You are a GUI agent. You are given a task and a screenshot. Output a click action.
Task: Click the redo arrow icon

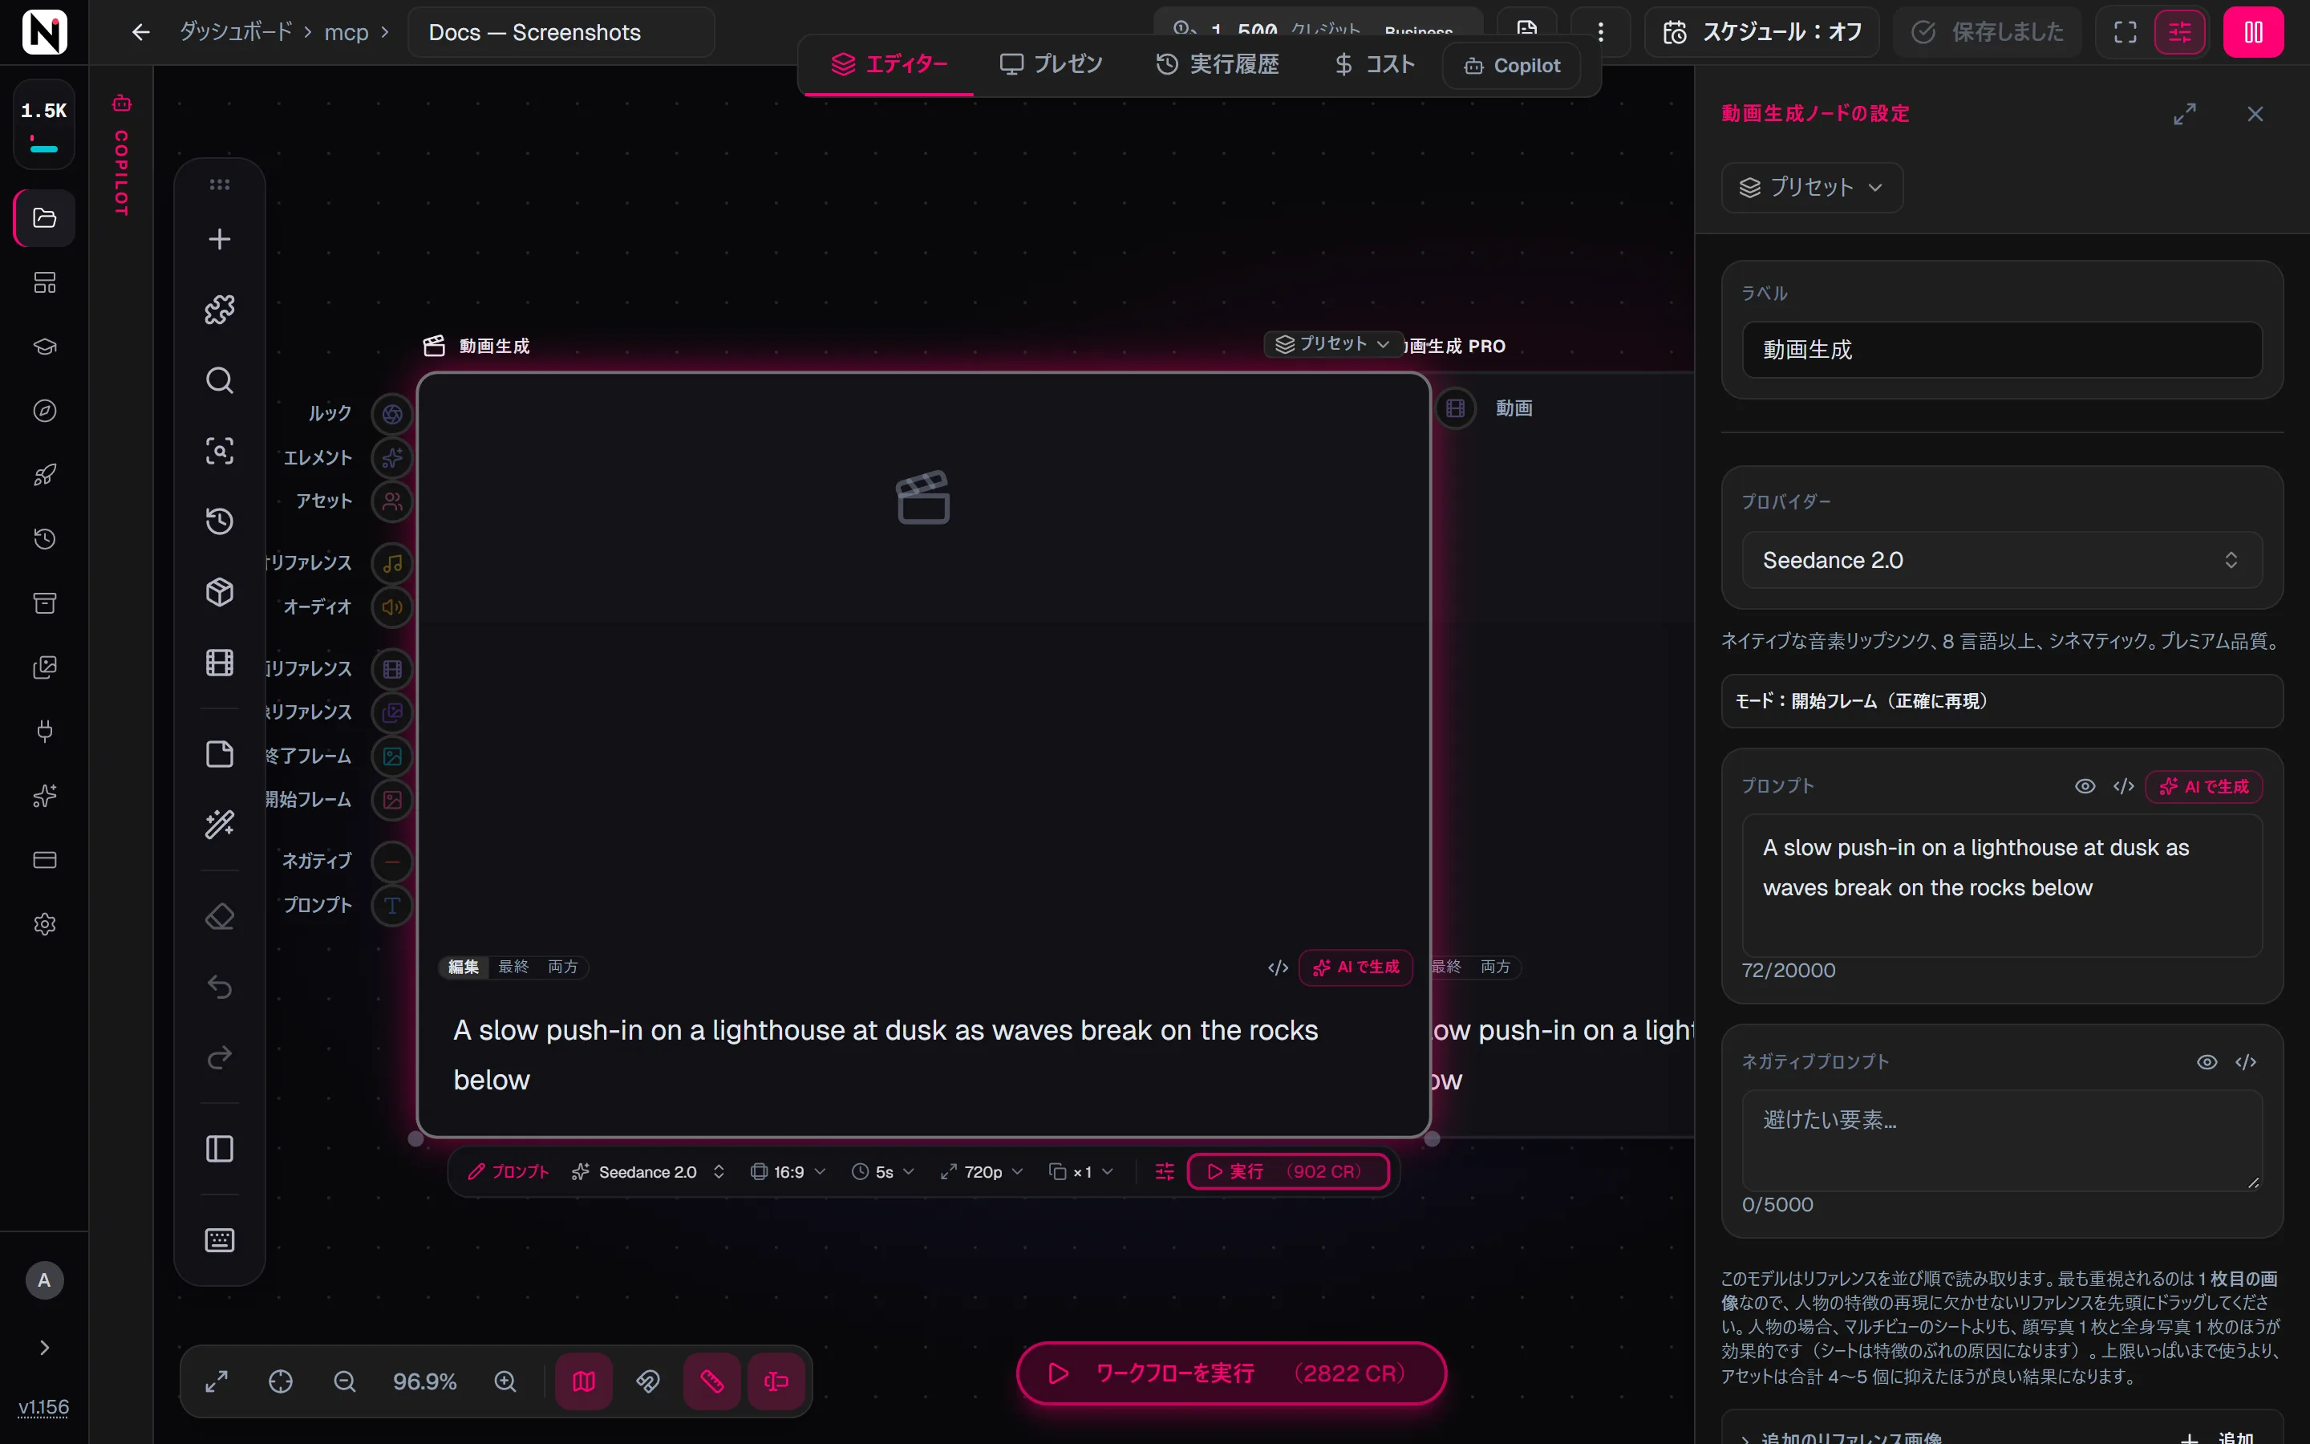220,1057
